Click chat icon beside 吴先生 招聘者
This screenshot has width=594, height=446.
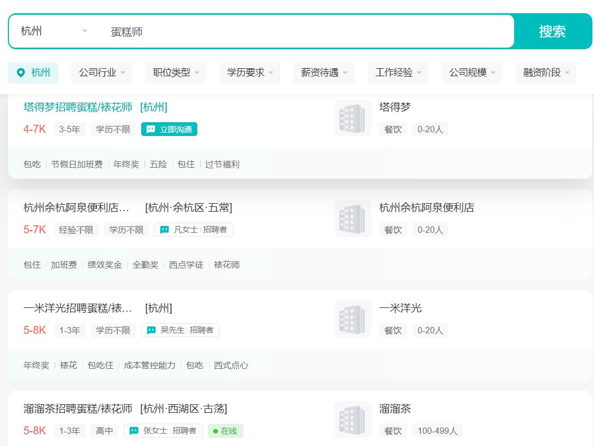coord(151,330)
